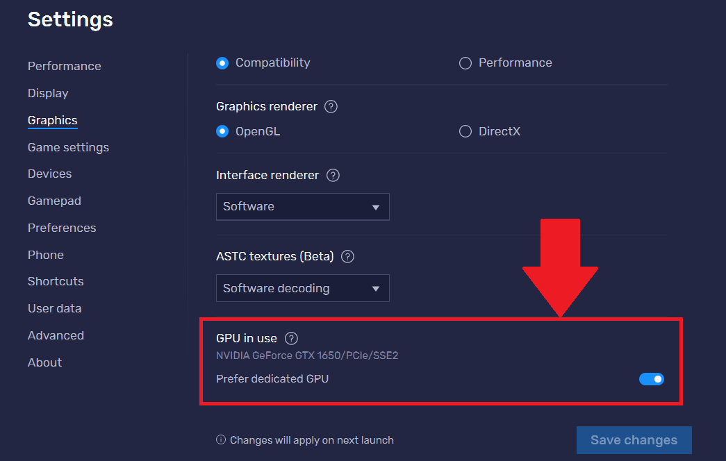The height and width of the screenshot is (461, 726).
Task: Click the Software decoding dropdown arrow
Action: coord(376,288)
